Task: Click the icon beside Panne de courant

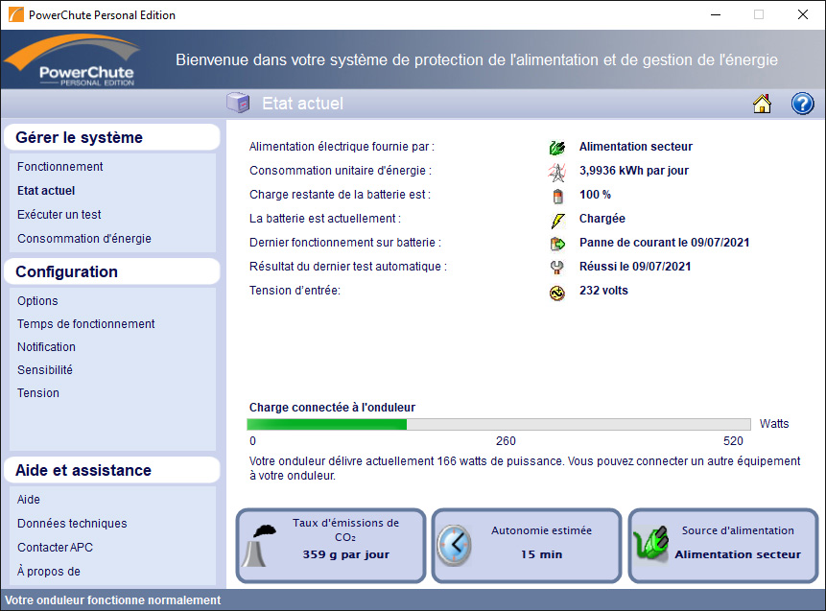Action: 557,244
